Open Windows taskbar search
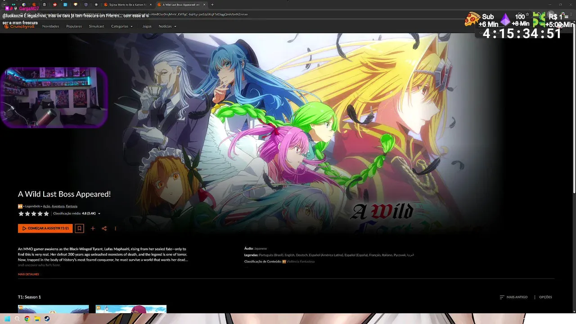Screen dimensions: 576x324 (x=17, y=319)
